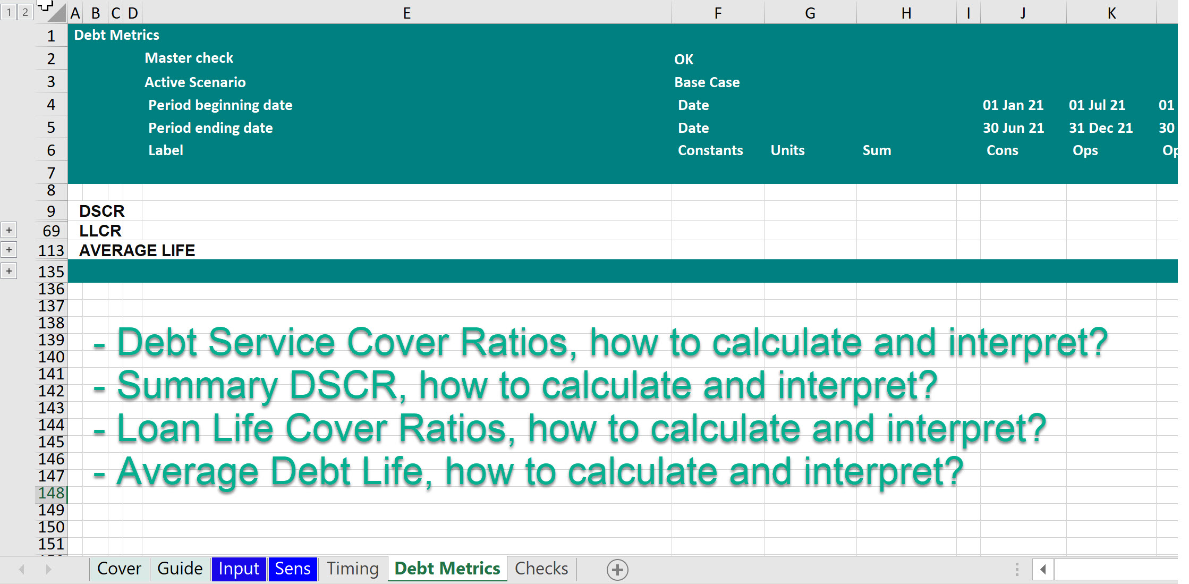Screen dimensions: 1189x584
Task: Select row 1 header
Action: coord(51,36)
